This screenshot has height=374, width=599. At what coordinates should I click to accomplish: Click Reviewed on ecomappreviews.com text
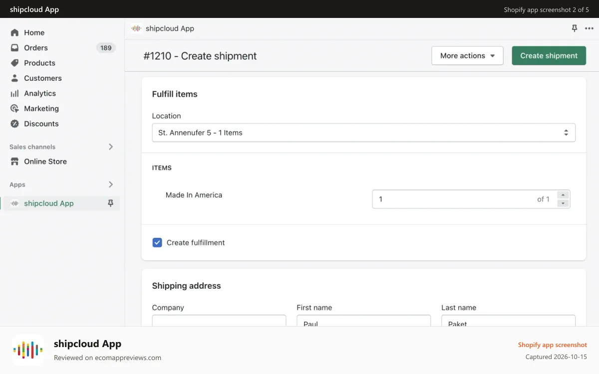pyautogui.click(x=107, y=358)
